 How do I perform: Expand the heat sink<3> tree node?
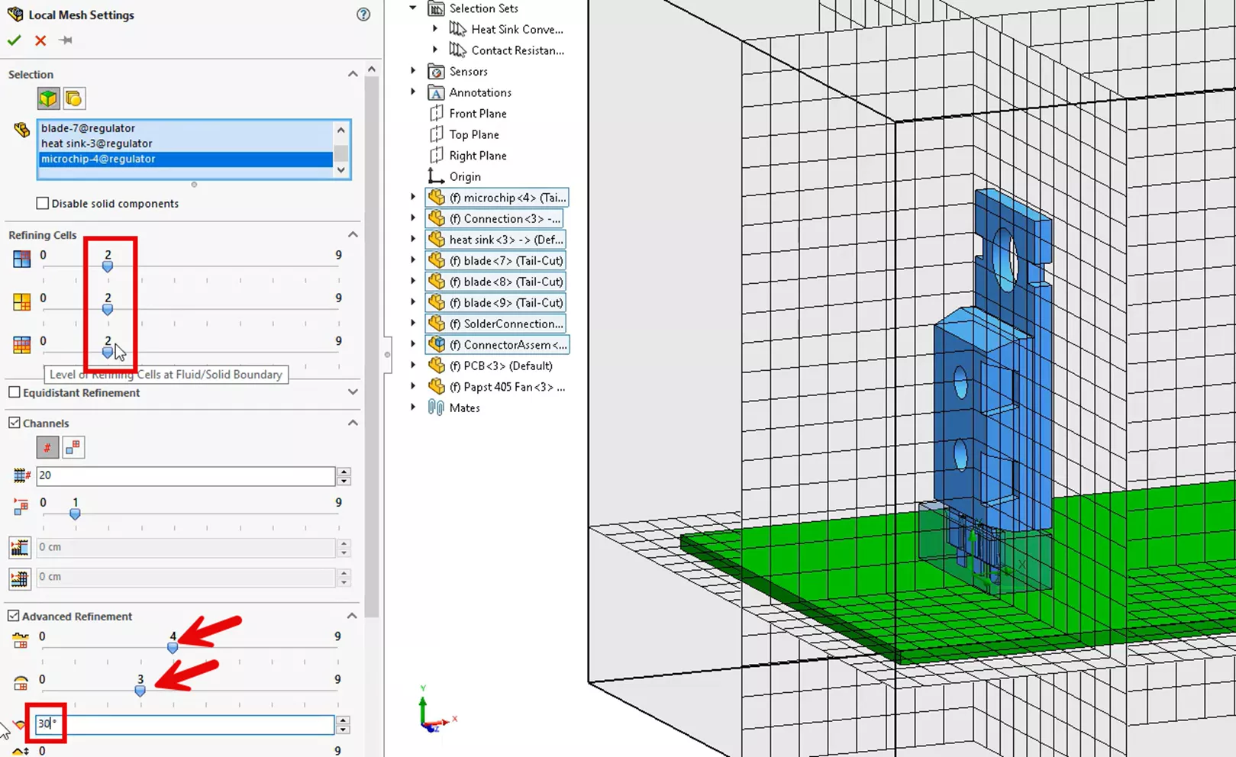point(413,239)
